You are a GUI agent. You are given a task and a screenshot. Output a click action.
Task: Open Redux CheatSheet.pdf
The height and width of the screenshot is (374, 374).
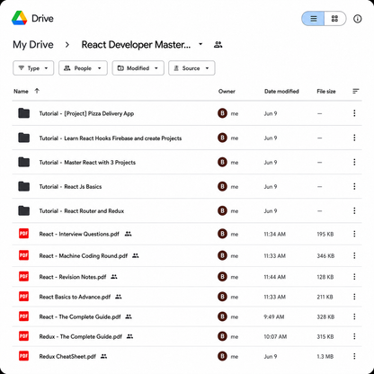[67, 357]
